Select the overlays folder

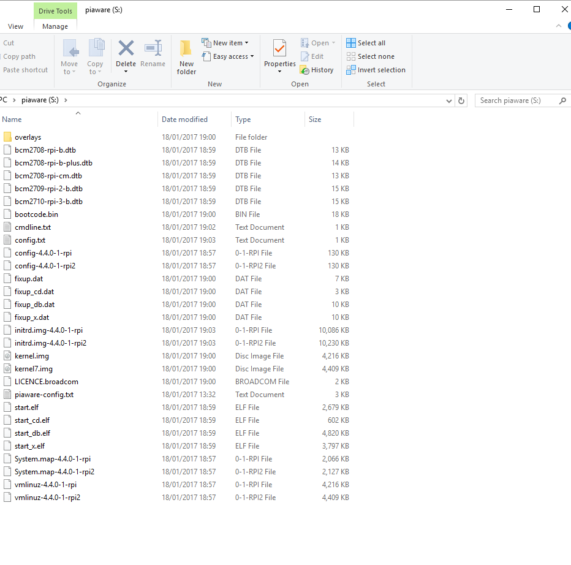[28, 137]
